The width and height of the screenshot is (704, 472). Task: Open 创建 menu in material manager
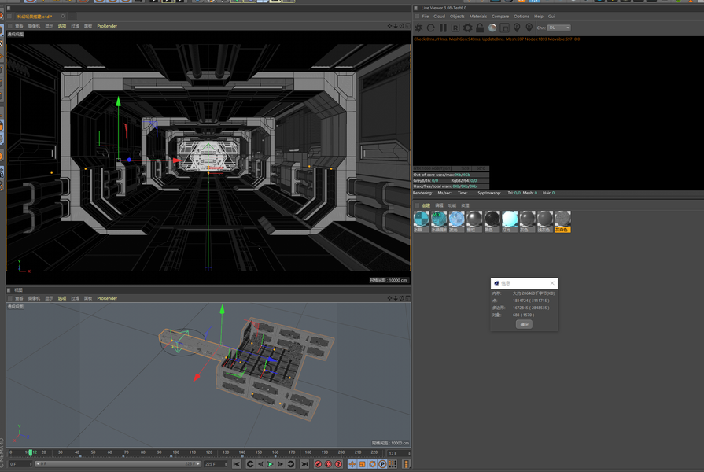(x=426, y=205)
